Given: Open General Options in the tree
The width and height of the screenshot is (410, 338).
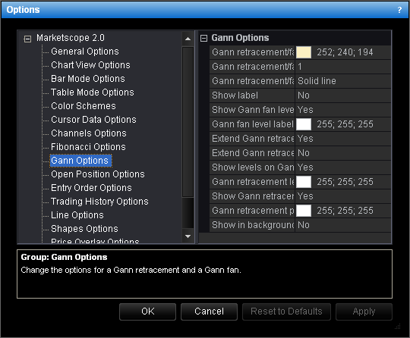Looking at the screenshot, I should (x=85, y=52).
